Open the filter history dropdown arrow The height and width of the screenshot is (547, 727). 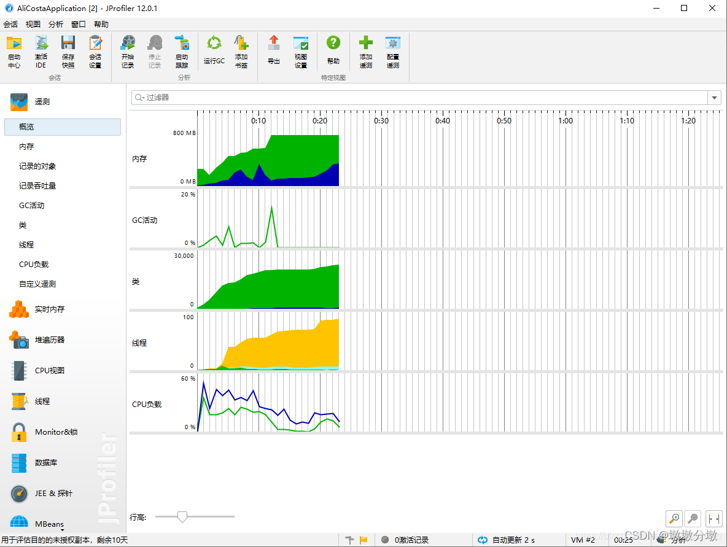coord(715,98)
